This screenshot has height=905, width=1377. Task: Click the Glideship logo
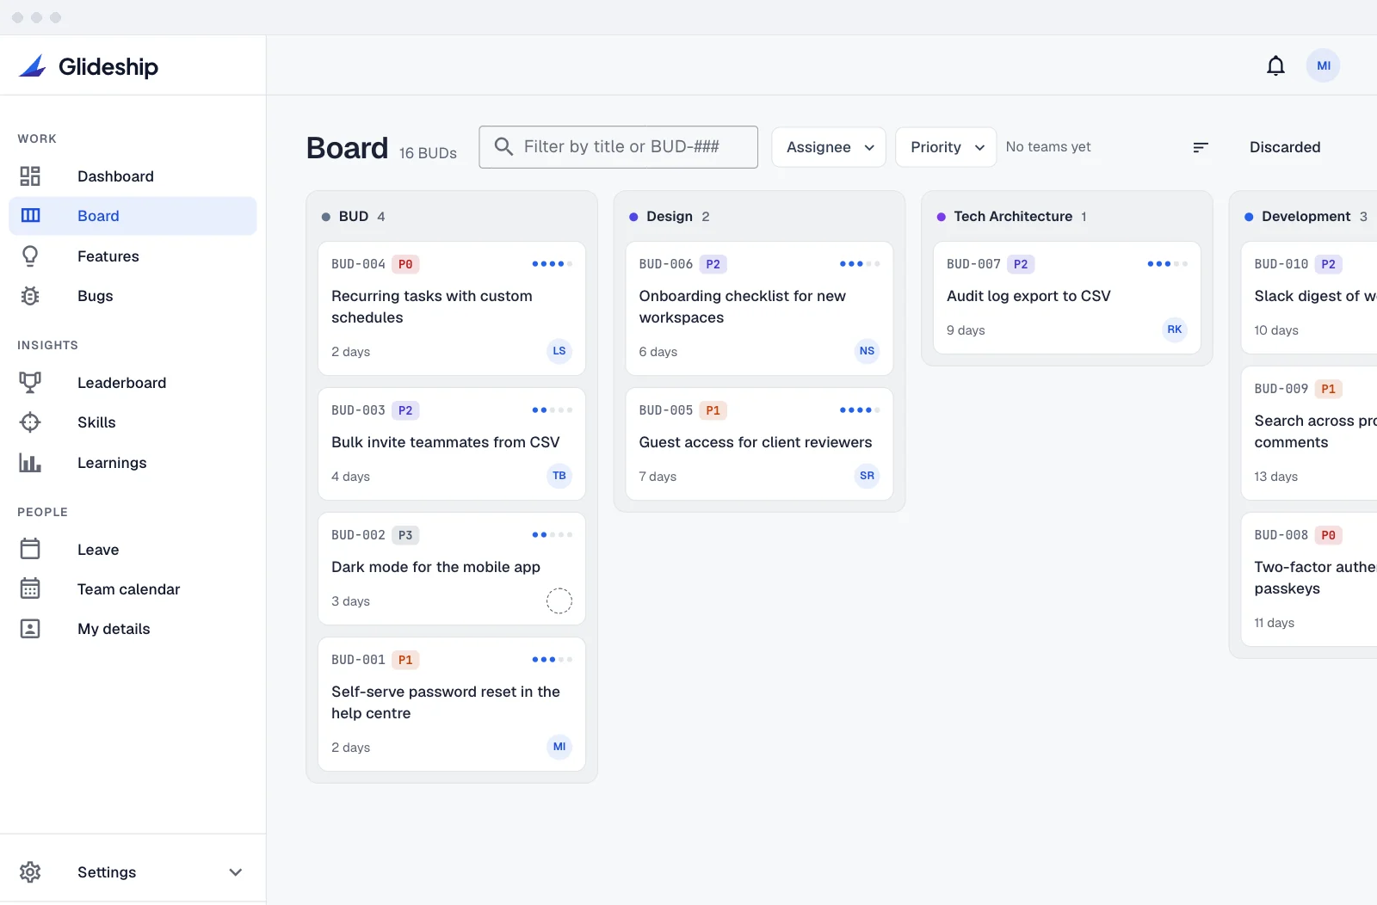click(x=89, y=66)
